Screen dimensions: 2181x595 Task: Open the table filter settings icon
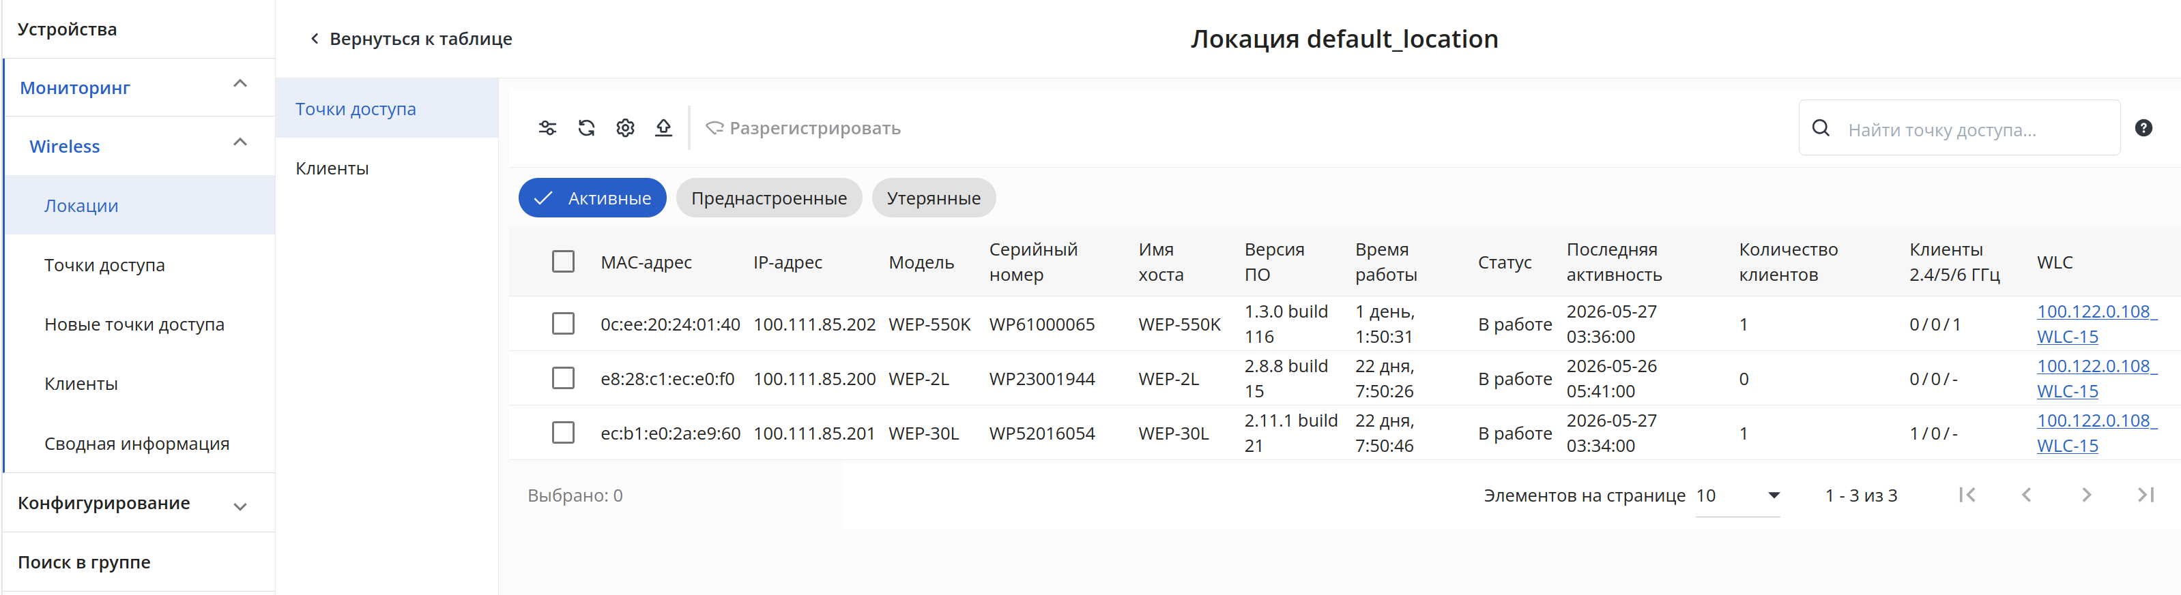547,127
